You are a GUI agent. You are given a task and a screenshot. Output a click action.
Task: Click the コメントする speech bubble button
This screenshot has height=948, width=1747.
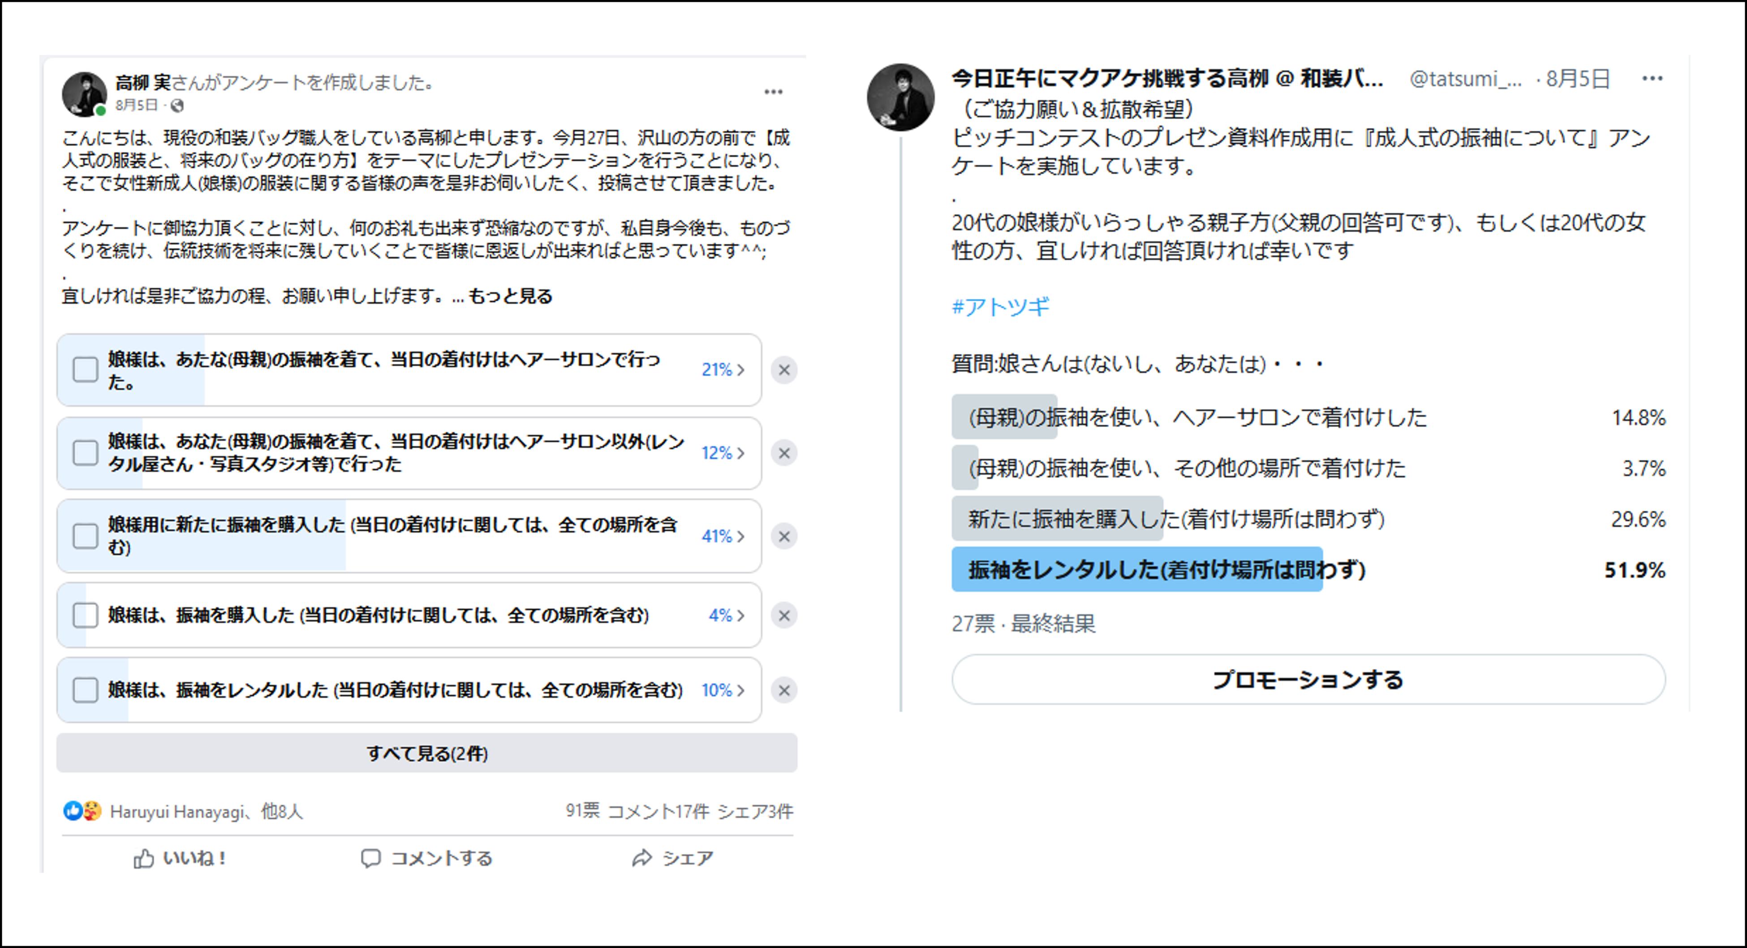[426, 858]
